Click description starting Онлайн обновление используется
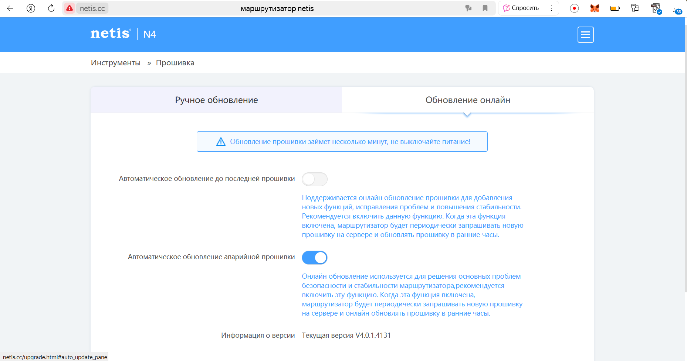Image resolution: width=687 pixels, height=361 pixels. click(412, 295)
